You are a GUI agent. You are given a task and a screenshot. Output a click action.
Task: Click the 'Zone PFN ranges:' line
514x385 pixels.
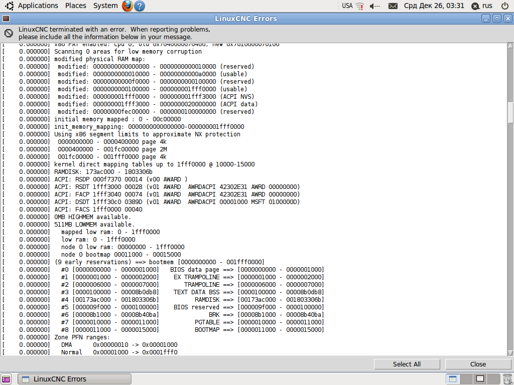coord(82,337)
